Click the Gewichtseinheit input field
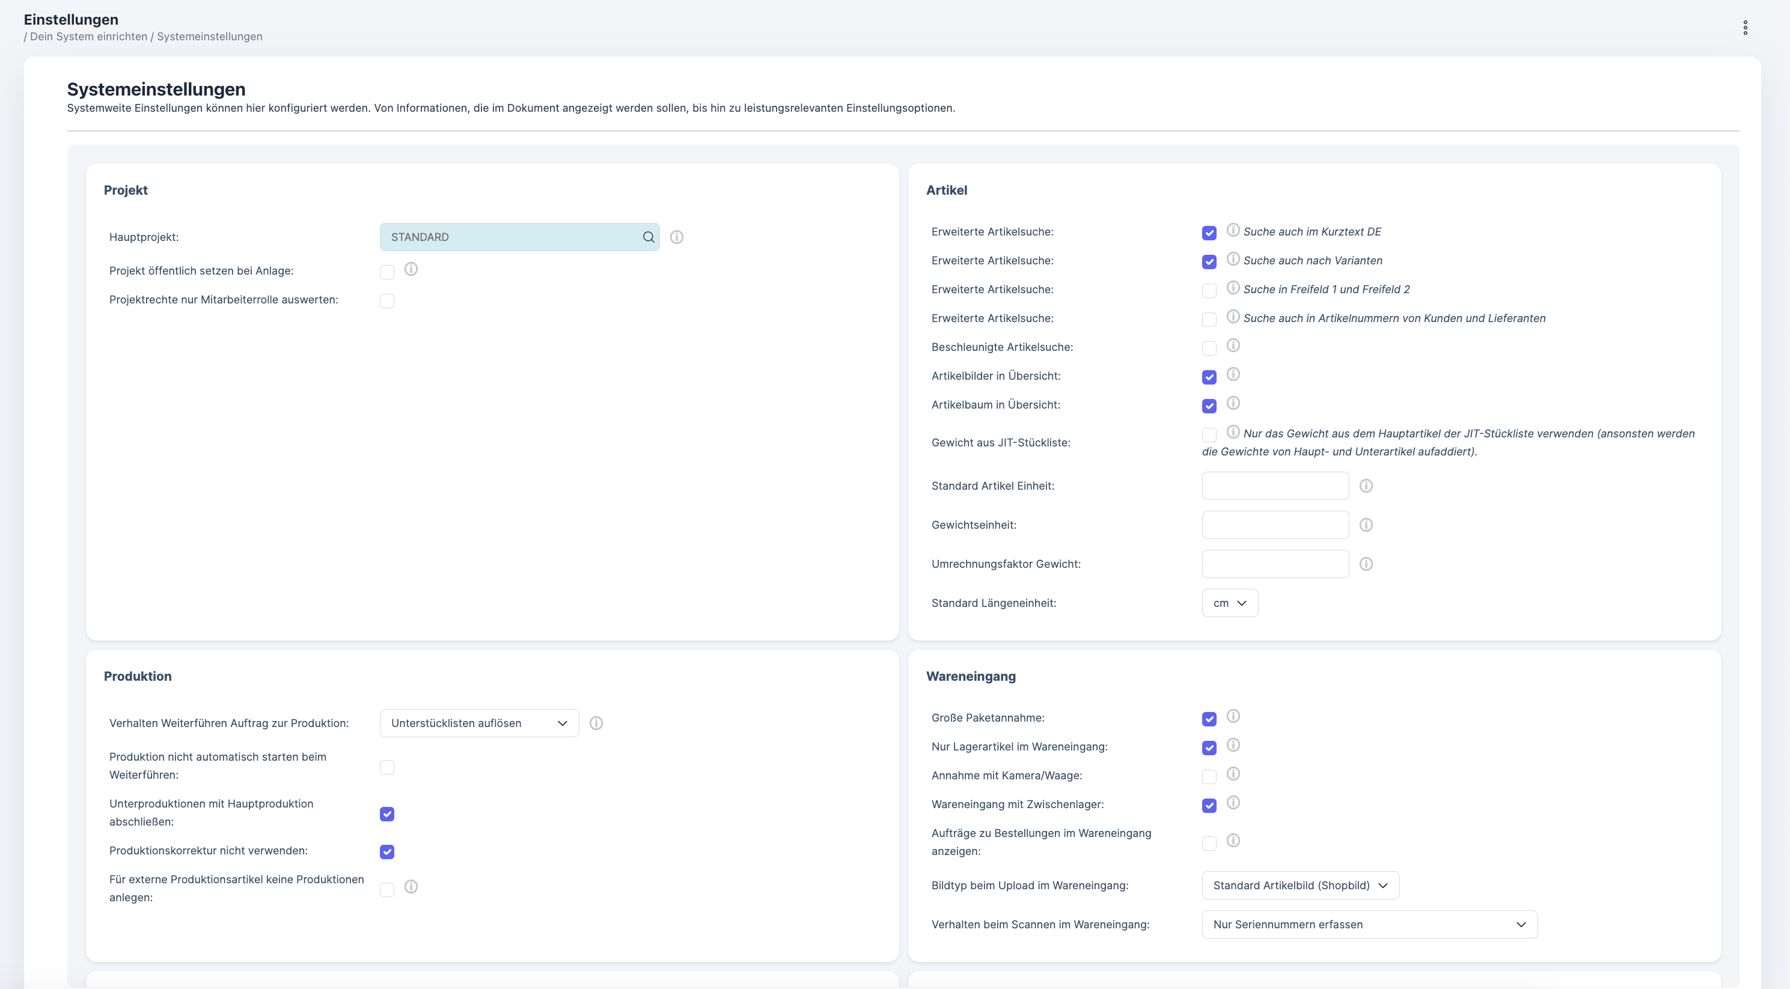 click(1274, 525)
